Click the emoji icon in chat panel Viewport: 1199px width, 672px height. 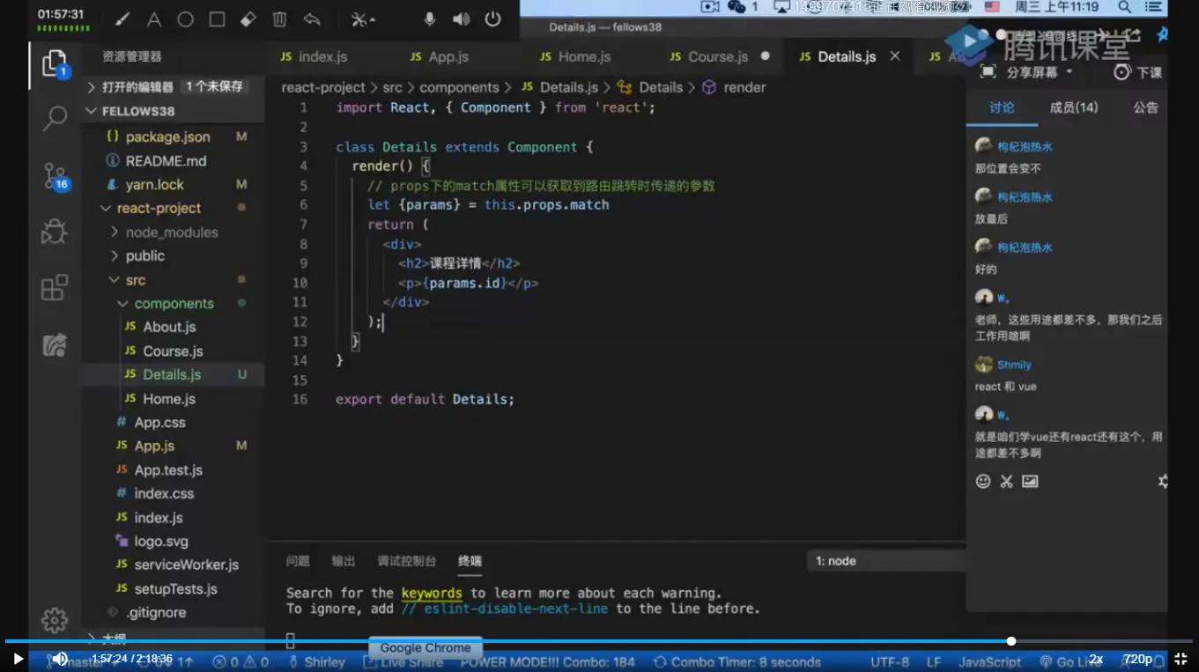coord(983,481)
